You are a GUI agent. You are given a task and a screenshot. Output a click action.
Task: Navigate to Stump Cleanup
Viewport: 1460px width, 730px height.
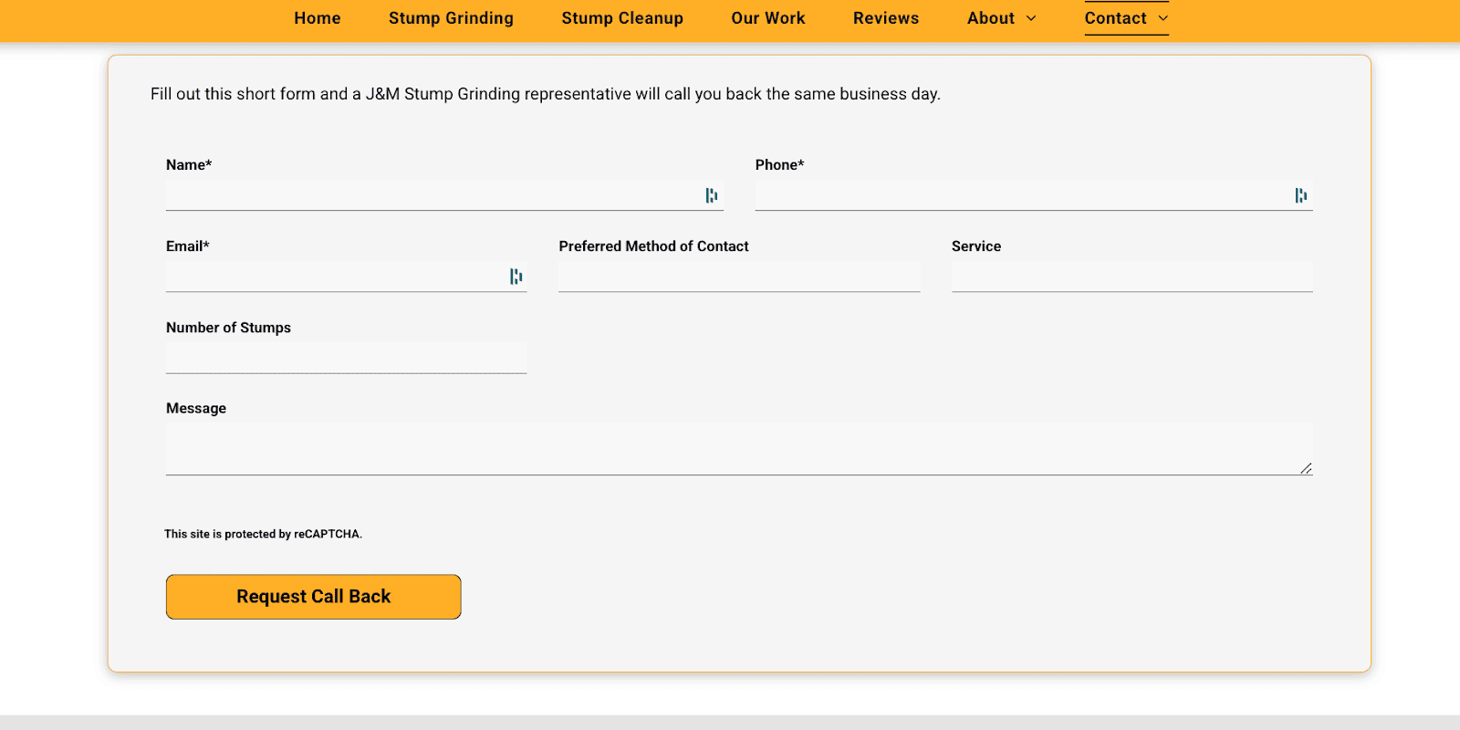622,18
